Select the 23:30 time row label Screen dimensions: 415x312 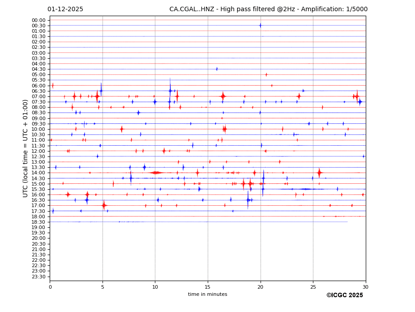(39, 277)
